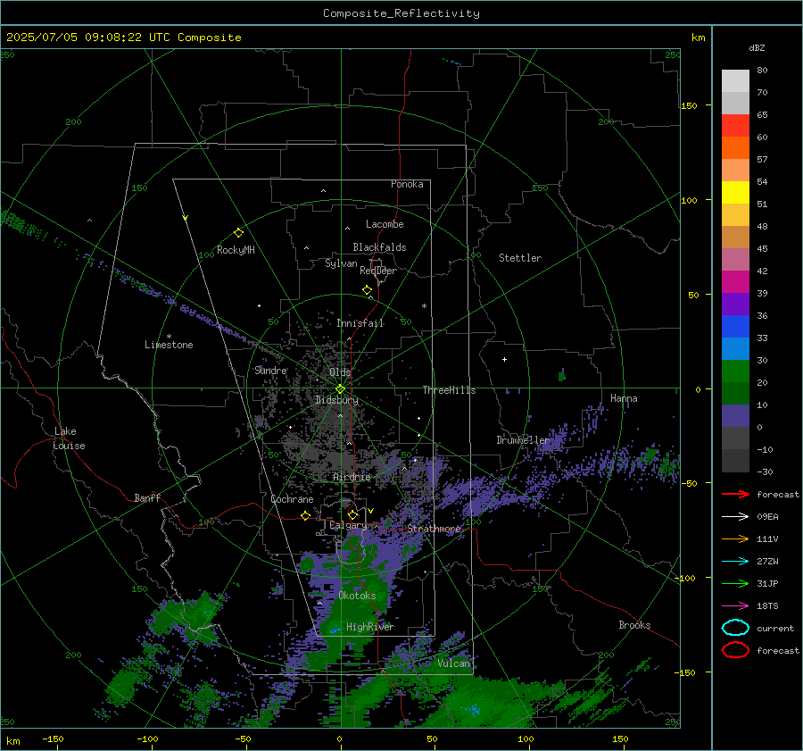Click the white plus marker east of ThreeHills

(504, 359)
